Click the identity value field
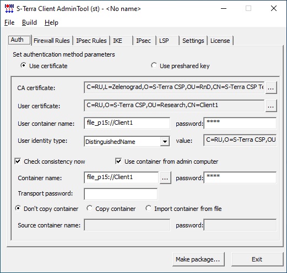Viewport: 287px width, 273px height. (240, 140)
